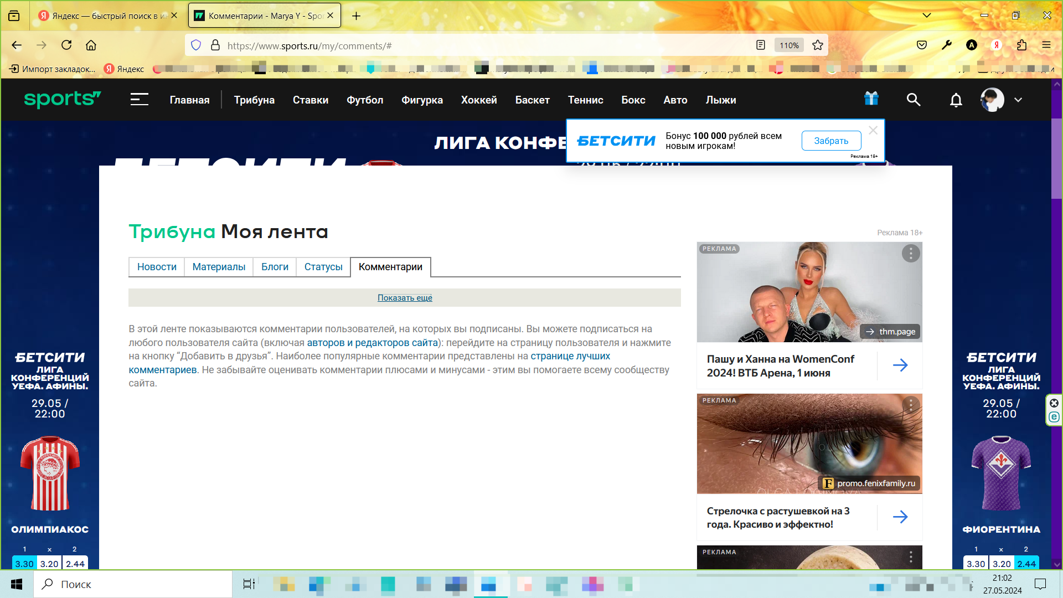Click the green Трибуна heading link
The width and height of the screenshot is (1063, 598).
tap(172, 231)
